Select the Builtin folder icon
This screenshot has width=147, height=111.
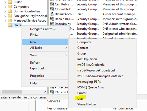pos(10,2)
